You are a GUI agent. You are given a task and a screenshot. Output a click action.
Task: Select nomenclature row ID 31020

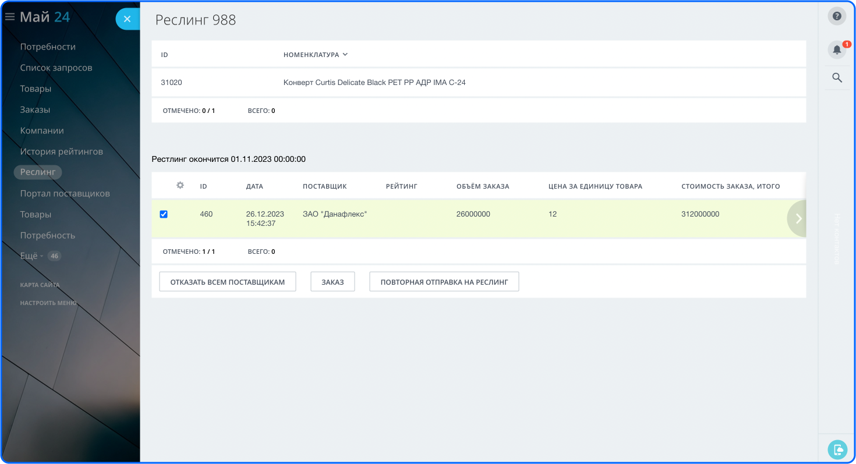479,83
